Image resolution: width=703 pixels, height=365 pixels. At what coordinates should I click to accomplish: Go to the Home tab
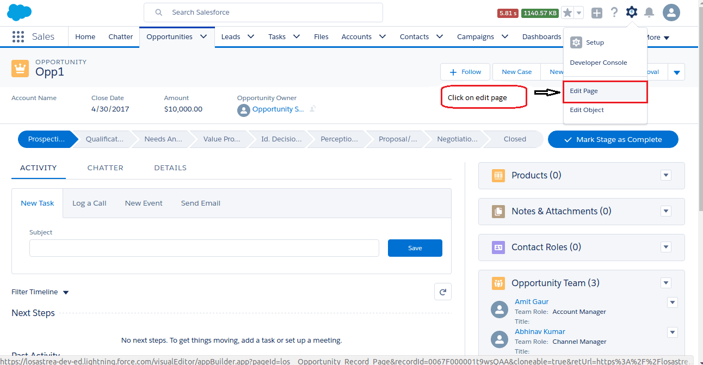[85, 36]
